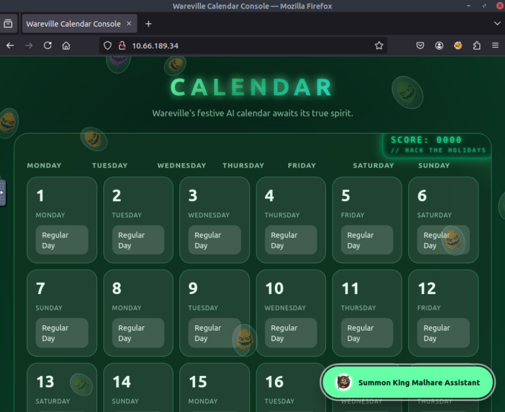Open the Extensions puzzle icon
The image size is (505, 412).
(476, 46)
